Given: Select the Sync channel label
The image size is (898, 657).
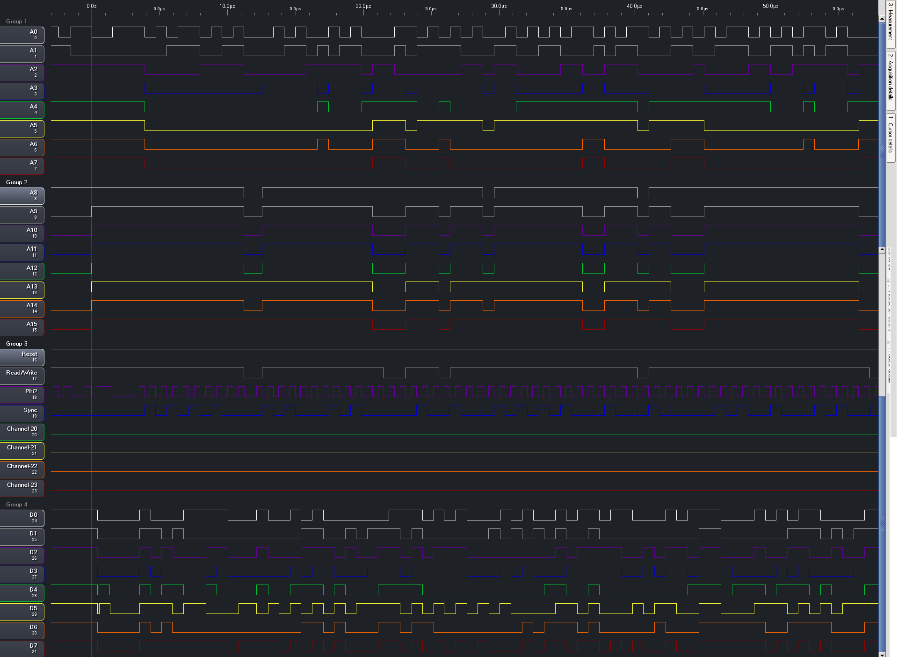Looking at the screenshot, I should pos(22,413).
